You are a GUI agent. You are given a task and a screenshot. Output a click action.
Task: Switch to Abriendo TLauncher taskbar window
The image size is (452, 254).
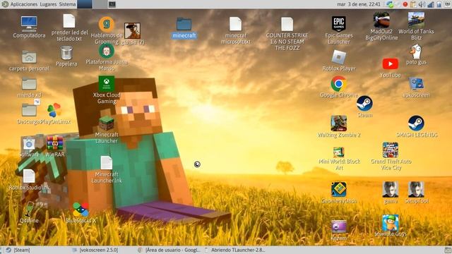pyautogui.click(x=235, y=250)
